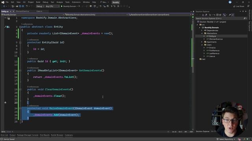
Task: Toggle Solution Explorer Sync with Active Document
Action: click(214, 15)
